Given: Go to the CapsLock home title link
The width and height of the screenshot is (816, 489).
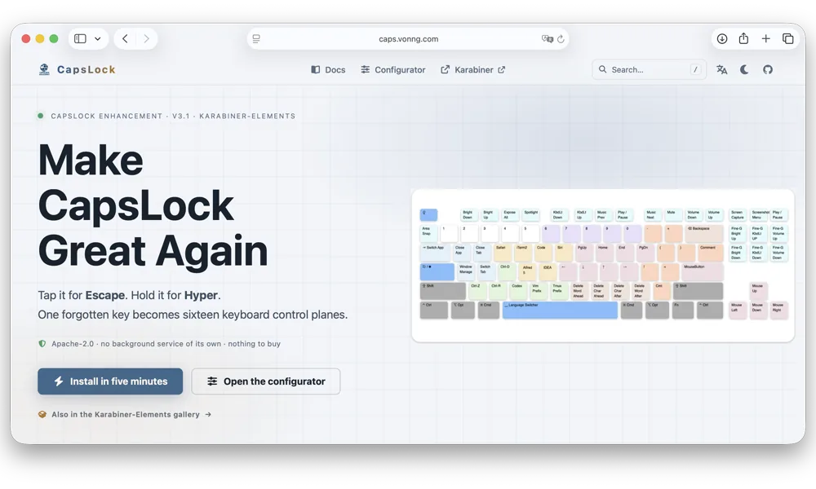Looking at the screenshot, I should point(86,69).
